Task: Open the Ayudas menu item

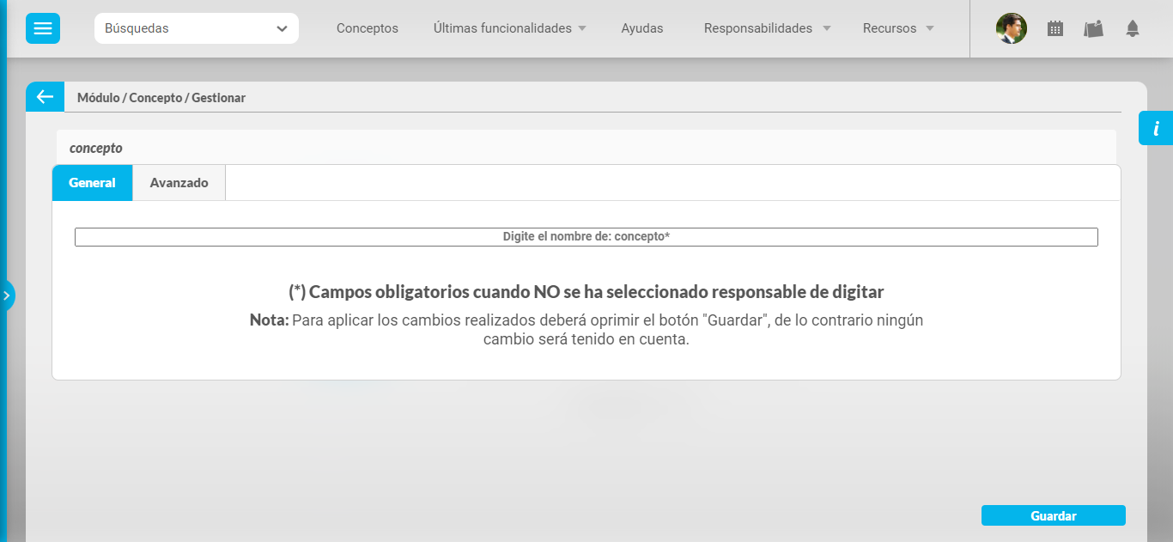Action: coord(642,28)
